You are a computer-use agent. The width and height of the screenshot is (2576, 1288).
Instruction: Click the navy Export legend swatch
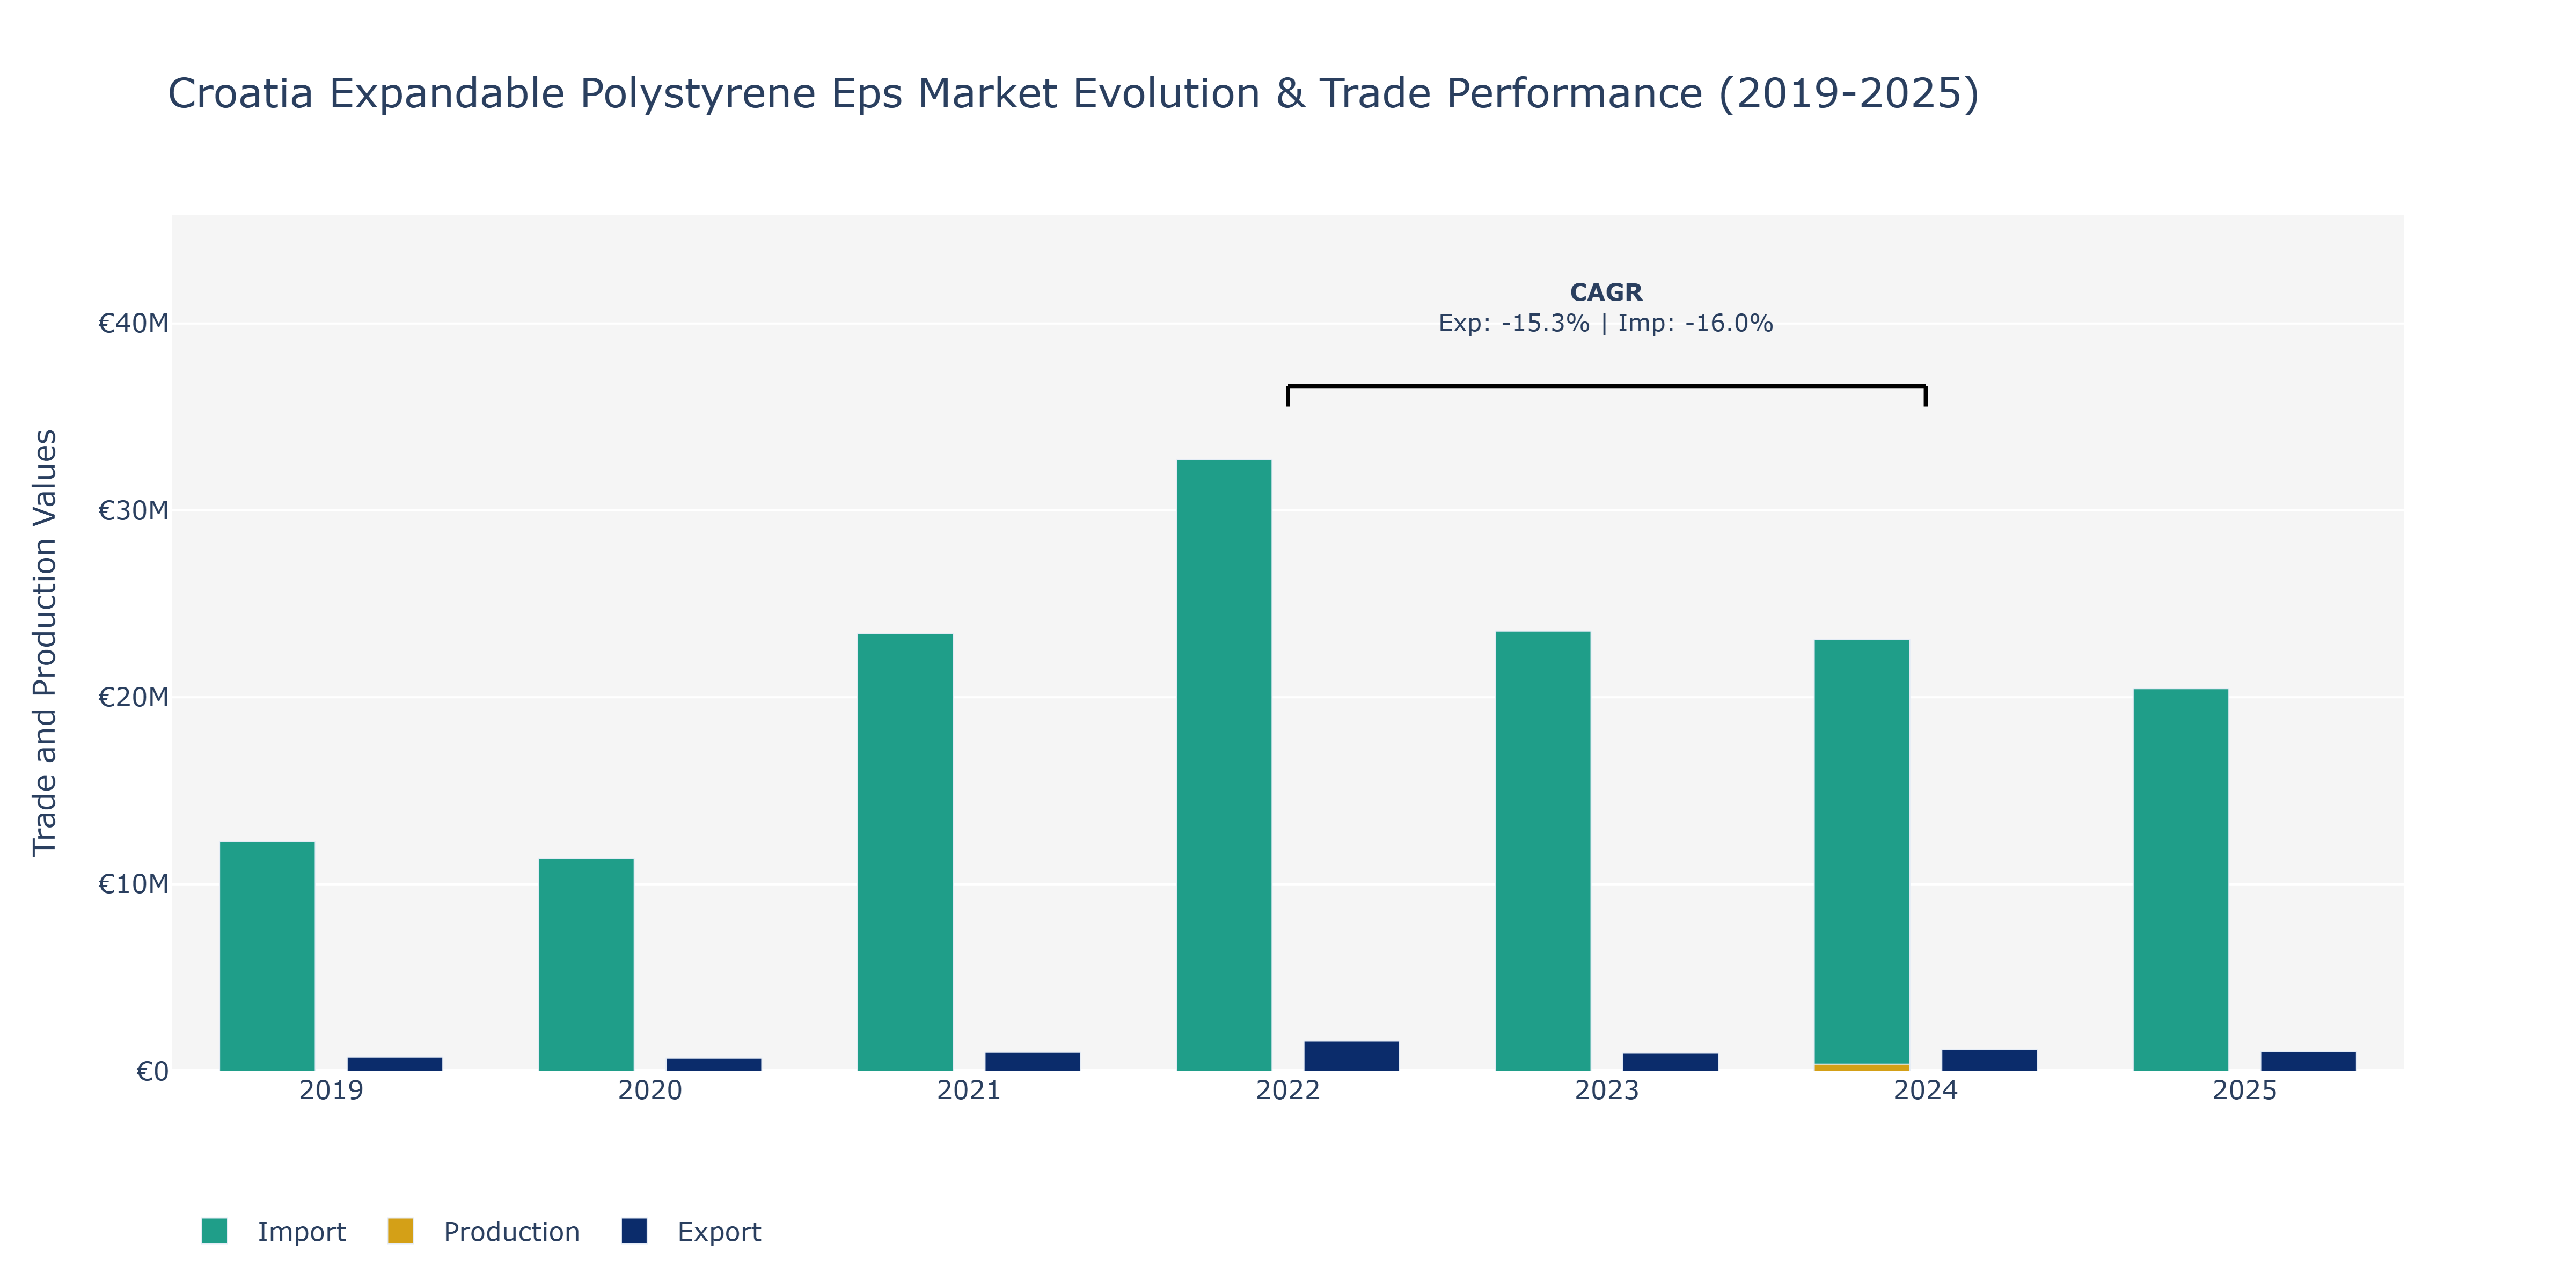(x=634, y=1231)
